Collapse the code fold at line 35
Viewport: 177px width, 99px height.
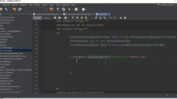[40, 32]
